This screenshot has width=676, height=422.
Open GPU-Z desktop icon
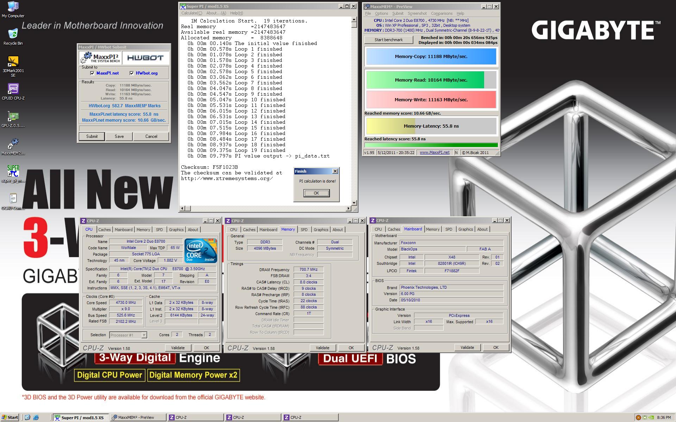coord(13,119)
